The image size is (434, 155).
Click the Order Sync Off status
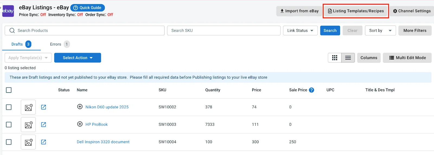(x=110, y=15)
